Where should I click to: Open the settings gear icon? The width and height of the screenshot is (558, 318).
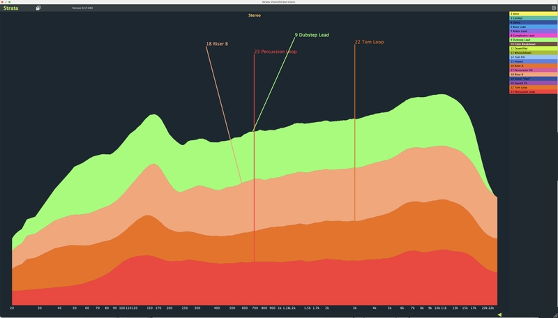pyautogui.click(x=554, y=8)
